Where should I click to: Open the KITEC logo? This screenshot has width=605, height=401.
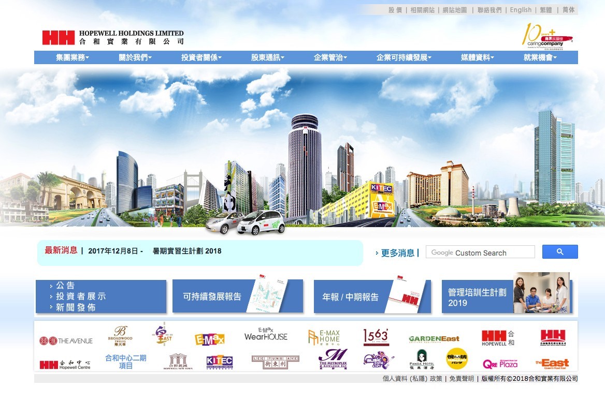pyautogui.click(x=220, y=362)
